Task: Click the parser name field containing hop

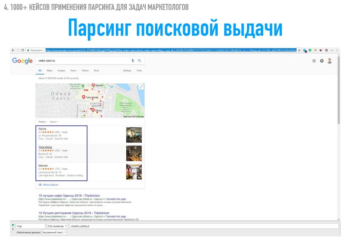Action: tap(30, 226)
